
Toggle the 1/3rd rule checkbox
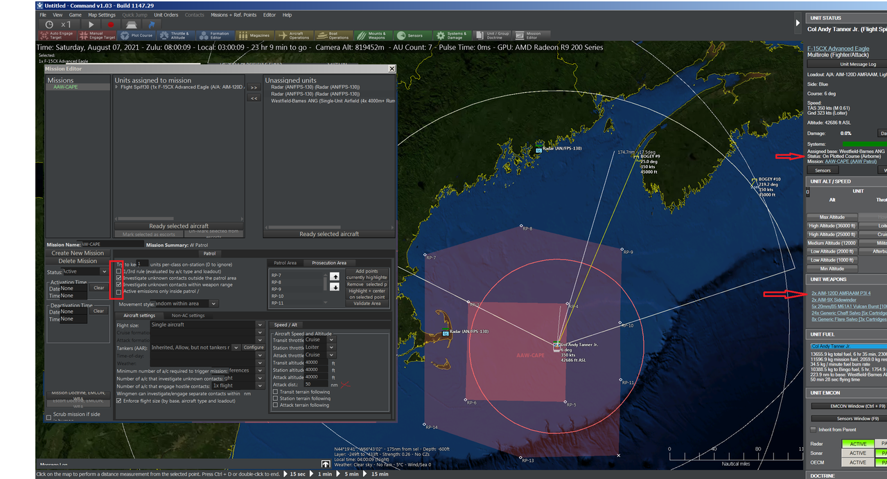[118, 271]
